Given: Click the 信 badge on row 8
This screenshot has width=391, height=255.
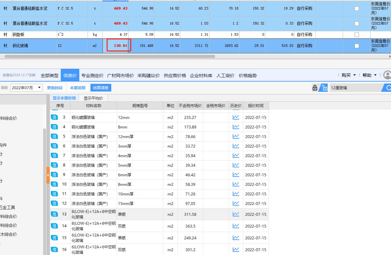Looking at the screenshot, I should 54,165.
